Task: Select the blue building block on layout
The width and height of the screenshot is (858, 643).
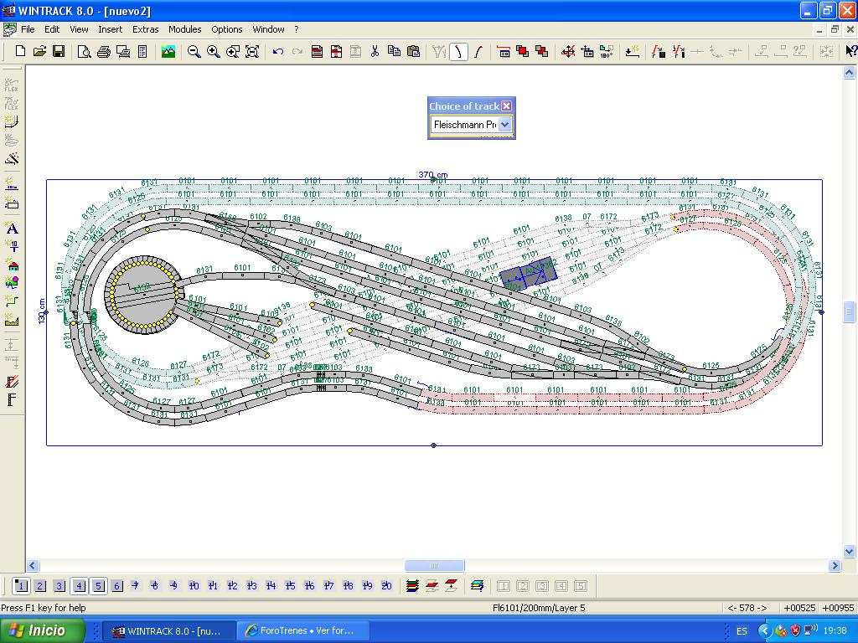Action: click(528, 273)
